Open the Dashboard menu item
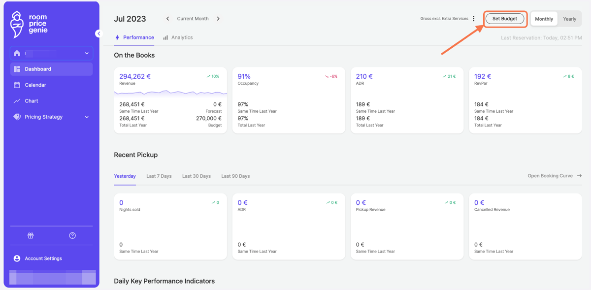Viewport: 591px width, 290px height. pyautogui.click(x=51, y=69)
